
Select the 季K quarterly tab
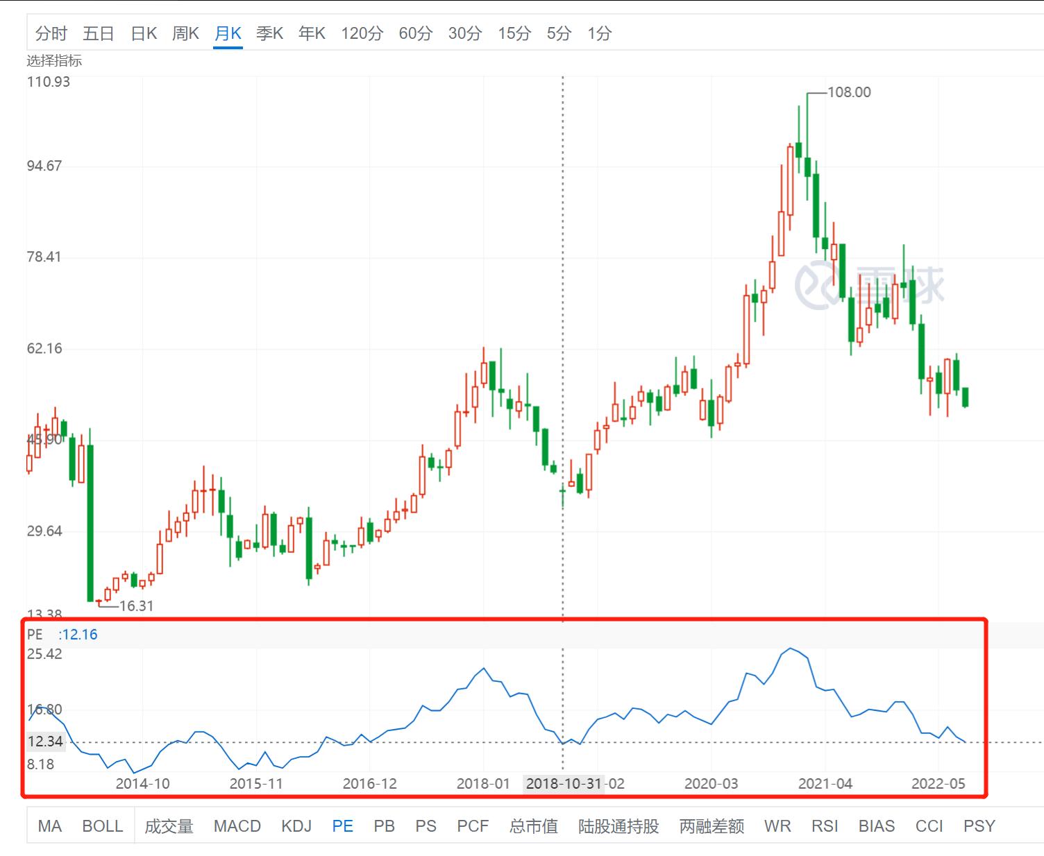[269, 33]
